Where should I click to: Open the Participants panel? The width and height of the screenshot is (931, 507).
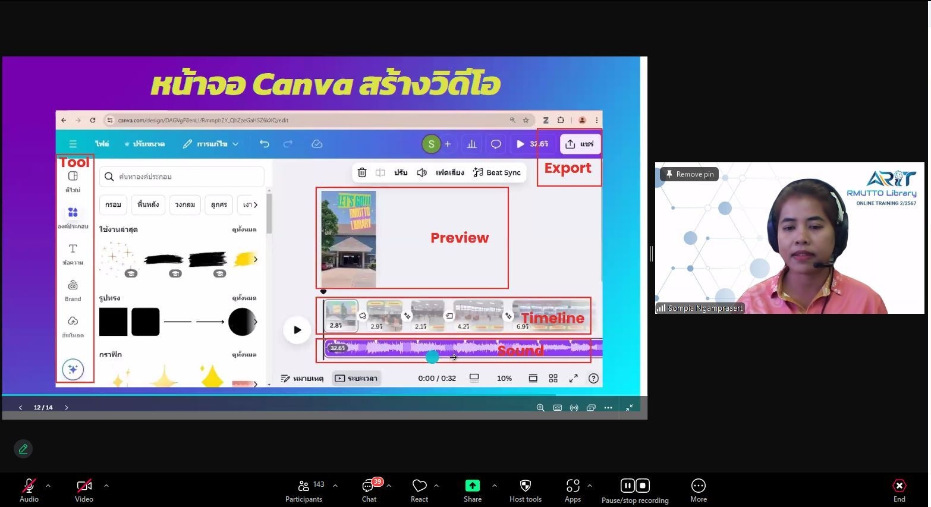[x=304, y=491]
